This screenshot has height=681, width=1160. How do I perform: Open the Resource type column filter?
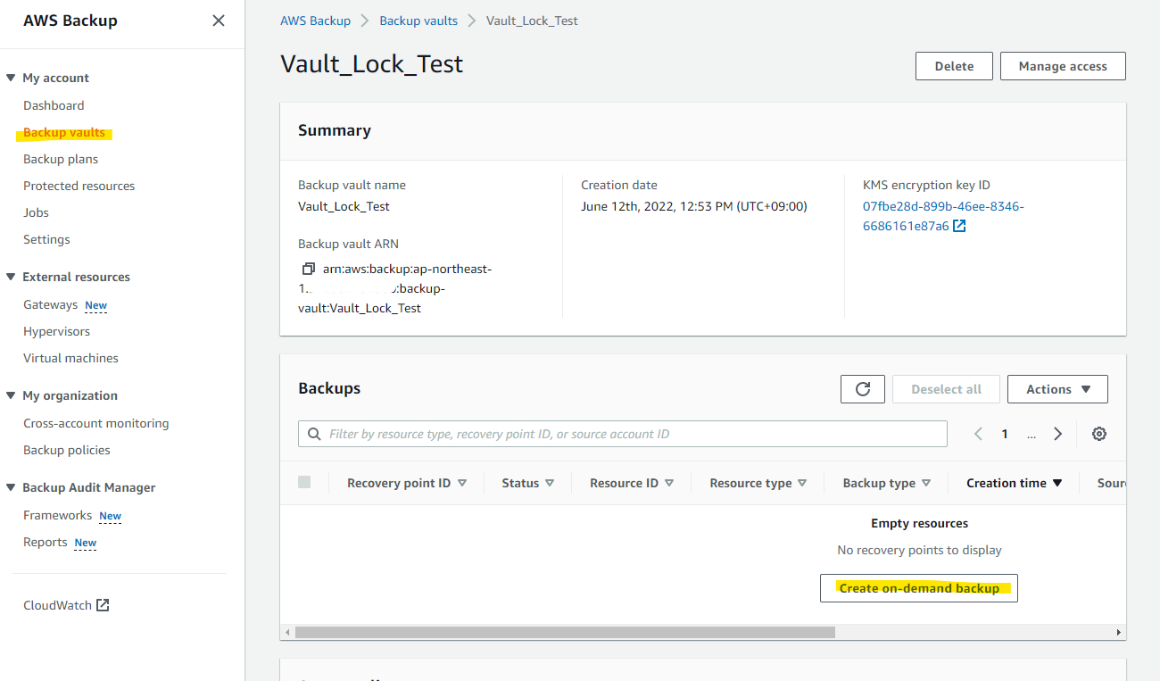tap(804, 482)
